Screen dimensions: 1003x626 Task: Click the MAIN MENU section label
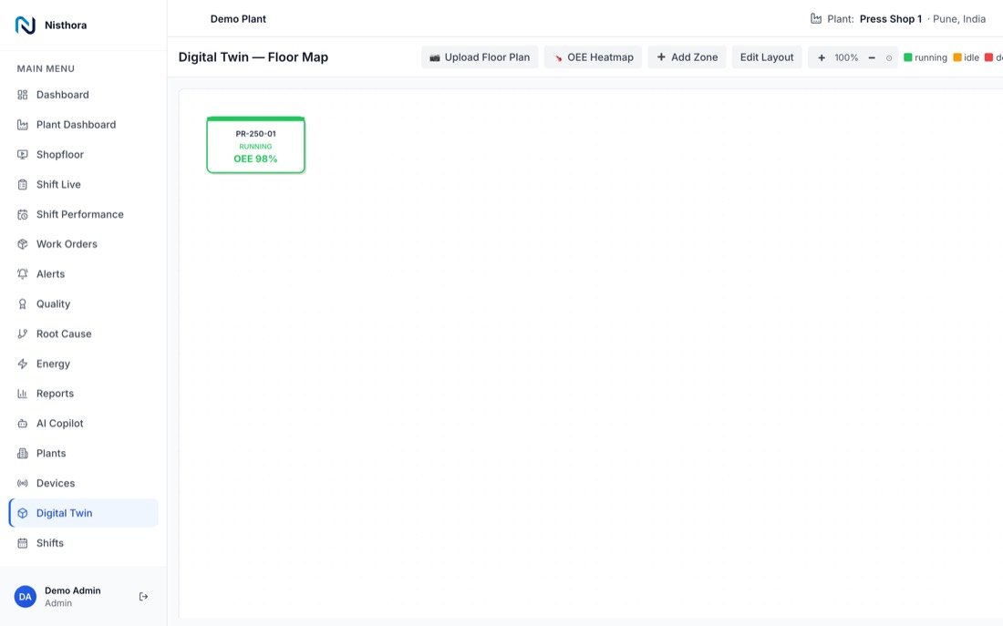pyautogui.click(x=46, y=68)
